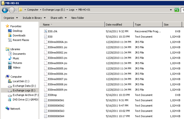Open Include in library menu
This screenshot has width=184, height=119.
34,18
